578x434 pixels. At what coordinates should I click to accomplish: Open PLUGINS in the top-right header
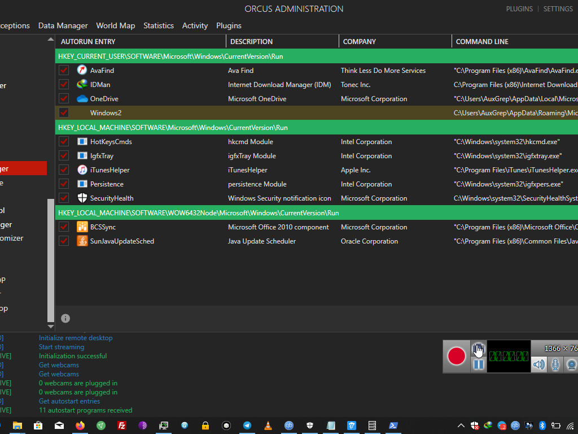[519, 9]
